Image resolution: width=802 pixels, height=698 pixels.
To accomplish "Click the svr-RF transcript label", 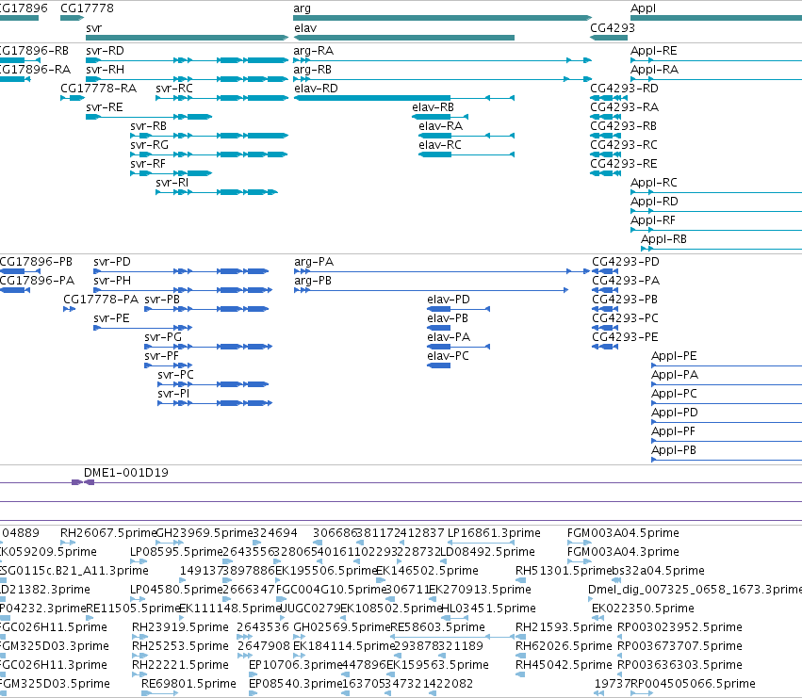I will coord(148,164).
